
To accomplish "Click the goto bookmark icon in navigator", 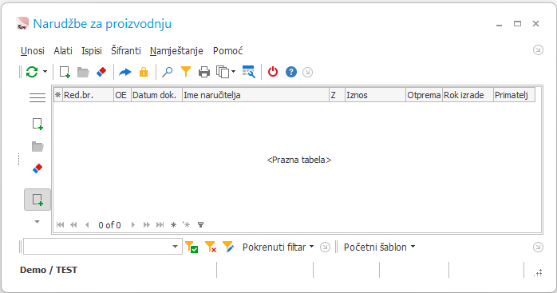I will click(x=187, y=224).
